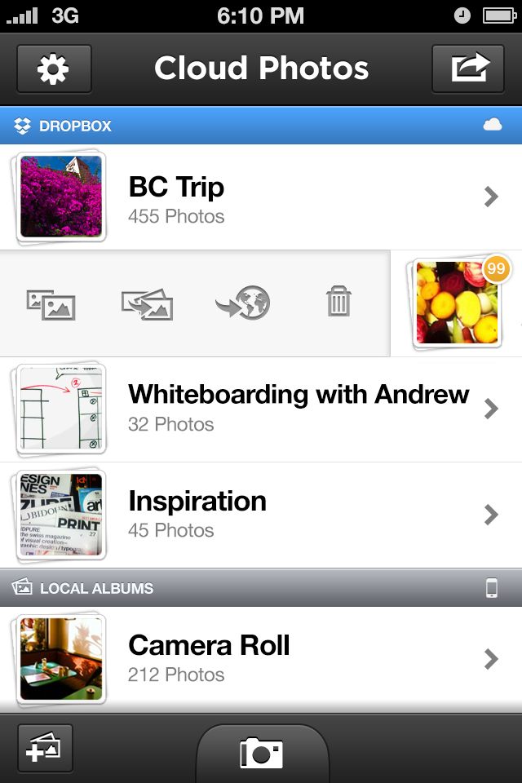522x783 pixels.
Task: Click the Dropbox logo in header
Action: pos(23,126)
